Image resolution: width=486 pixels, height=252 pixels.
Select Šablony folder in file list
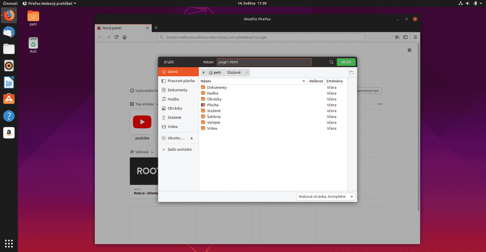[273, 117]
